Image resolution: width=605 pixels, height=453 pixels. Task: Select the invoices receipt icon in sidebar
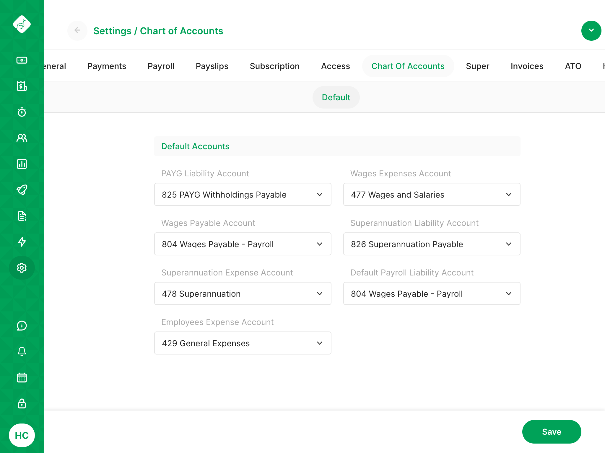tap(22, 86)
